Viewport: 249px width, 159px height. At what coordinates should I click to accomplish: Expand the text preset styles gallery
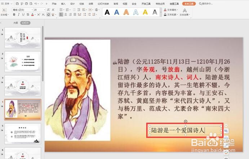161,12
